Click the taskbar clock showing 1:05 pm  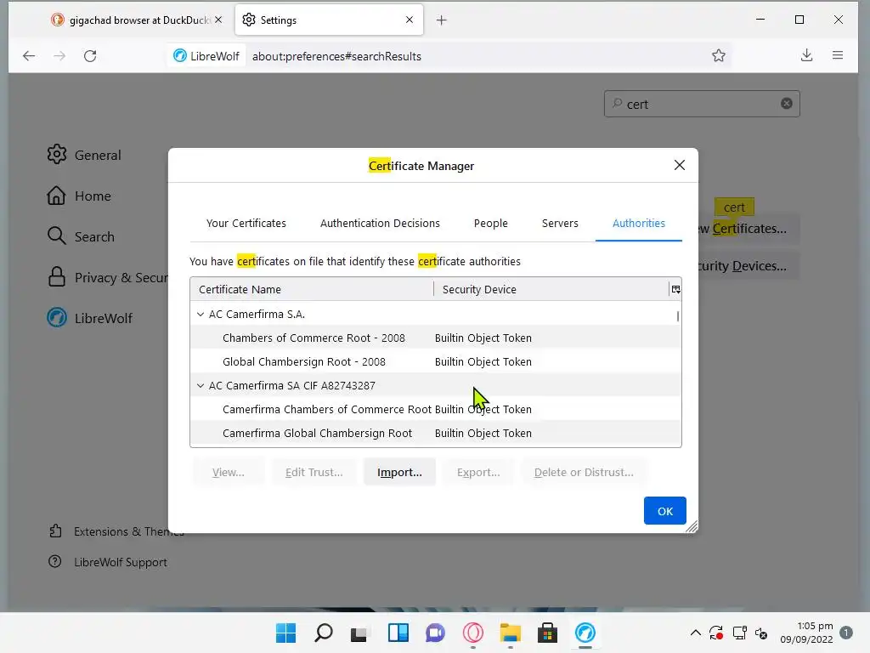806,633
